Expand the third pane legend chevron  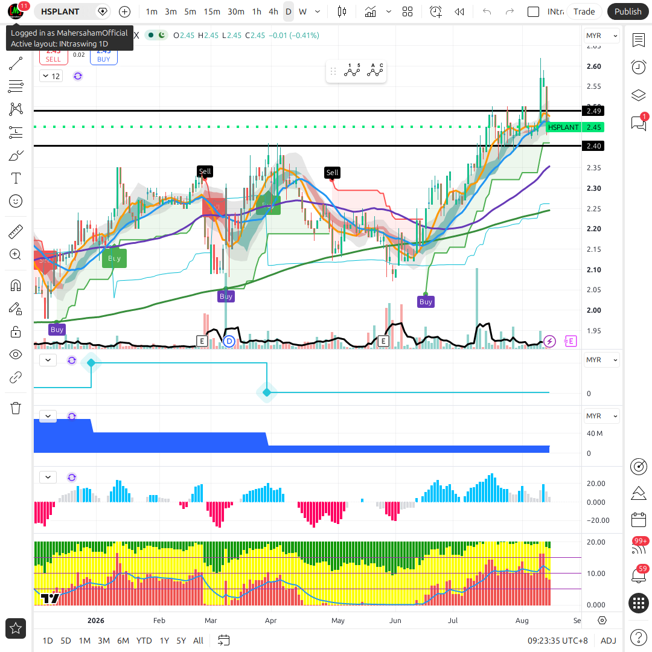click(48, 416)
